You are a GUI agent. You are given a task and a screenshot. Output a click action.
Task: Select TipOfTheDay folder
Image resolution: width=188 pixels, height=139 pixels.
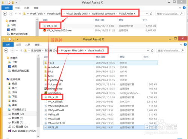click(x=54, y=80)
